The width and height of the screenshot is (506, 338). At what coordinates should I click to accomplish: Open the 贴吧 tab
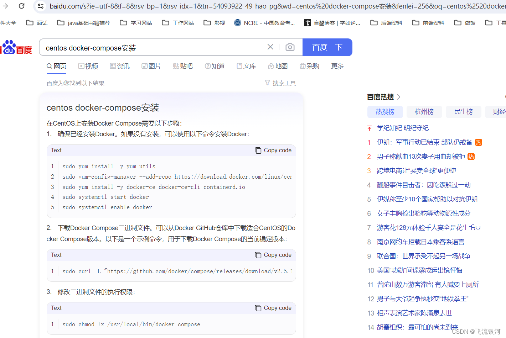[x=183, y=66]
